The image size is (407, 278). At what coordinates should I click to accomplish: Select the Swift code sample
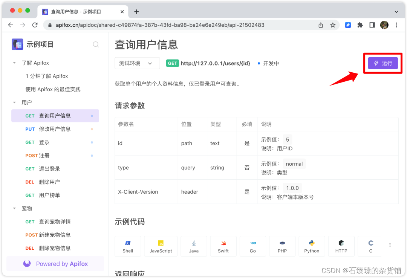(223, 246)
